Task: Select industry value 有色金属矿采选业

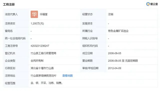Action: [x=118, y=31]
